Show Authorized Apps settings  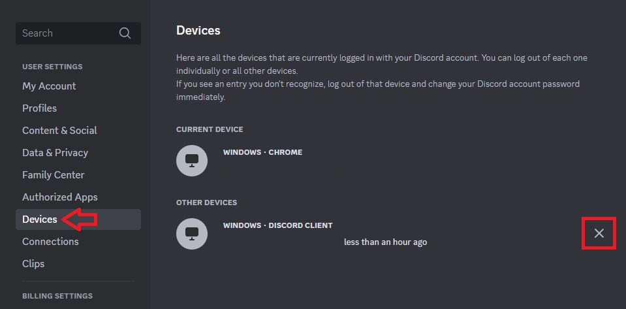pyautogui.click(x=59, y=197)
